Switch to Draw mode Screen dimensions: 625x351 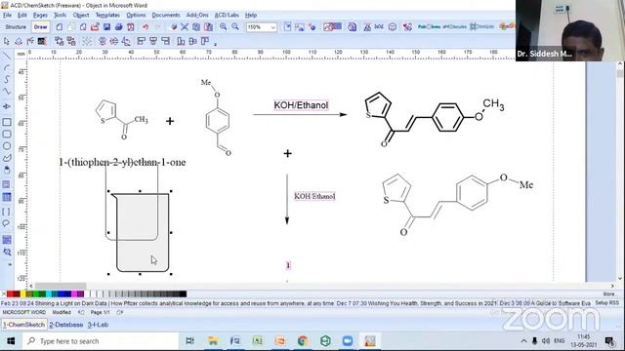point(40,27)
